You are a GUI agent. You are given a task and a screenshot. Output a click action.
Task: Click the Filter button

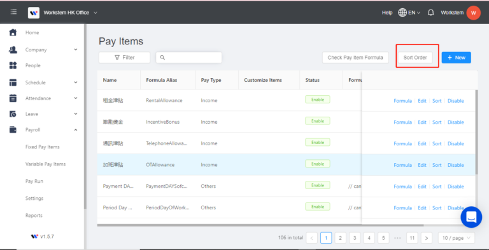pos(124,58)
